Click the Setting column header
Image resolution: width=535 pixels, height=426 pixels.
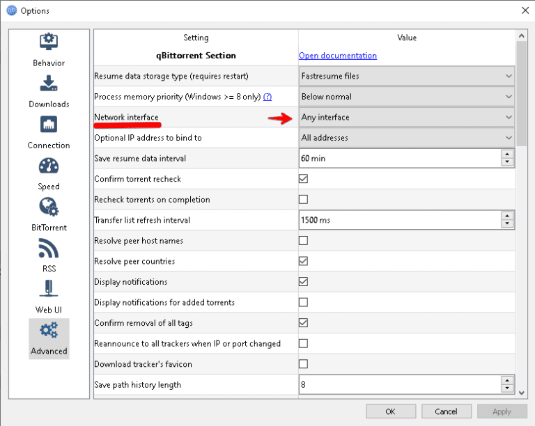click(x=196, y=38)
